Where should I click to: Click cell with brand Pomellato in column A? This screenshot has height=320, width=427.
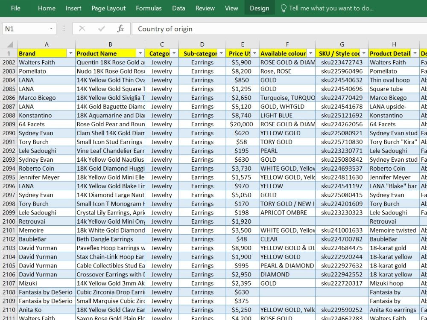47,71
